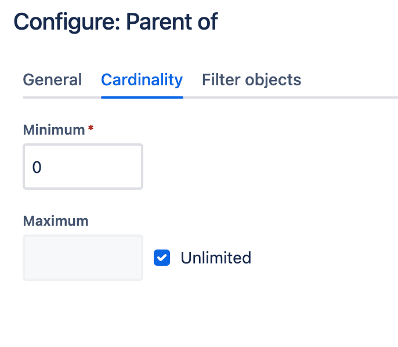Click the blue underline beneath Cardinality
The width and height of the screenshot is (398, 347).
142,97
